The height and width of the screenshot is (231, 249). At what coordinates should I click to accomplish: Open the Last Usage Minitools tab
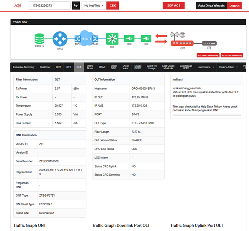(x=168, y=67)
